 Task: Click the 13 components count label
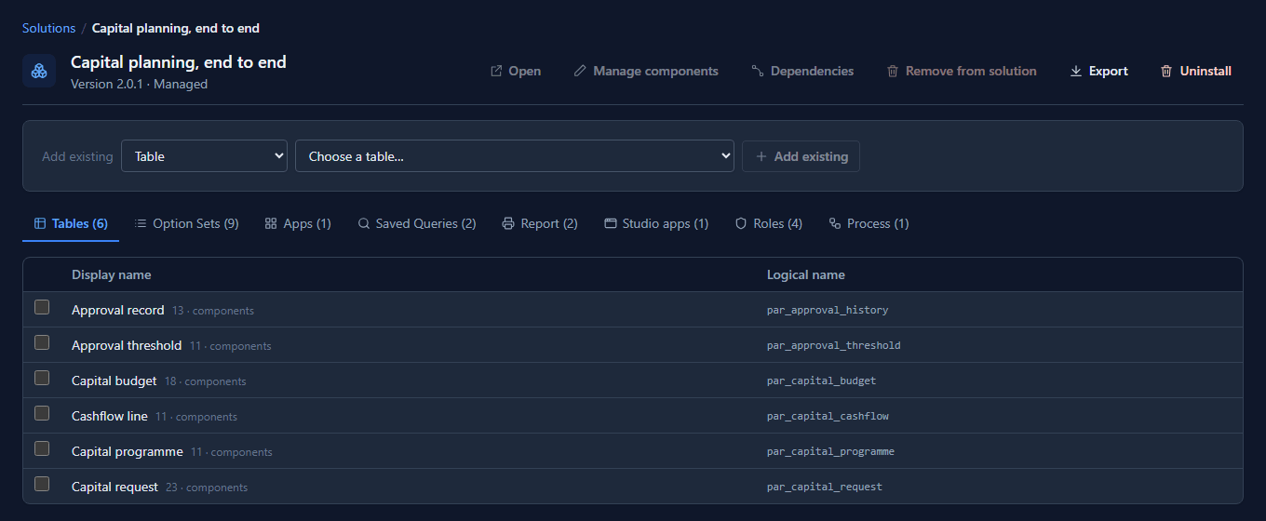point(213,311)
